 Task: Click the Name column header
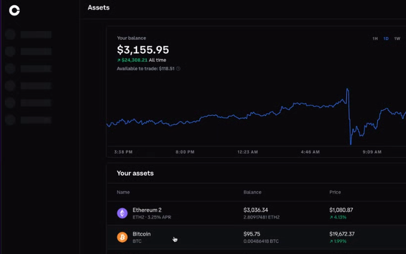tap(123, 192)
